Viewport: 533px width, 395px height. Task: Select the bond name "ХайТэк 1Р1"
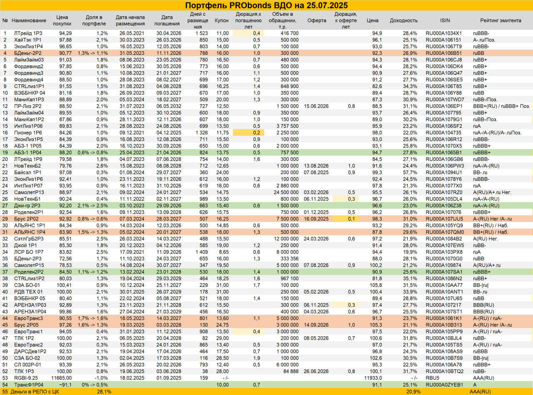tap(27, 40)
